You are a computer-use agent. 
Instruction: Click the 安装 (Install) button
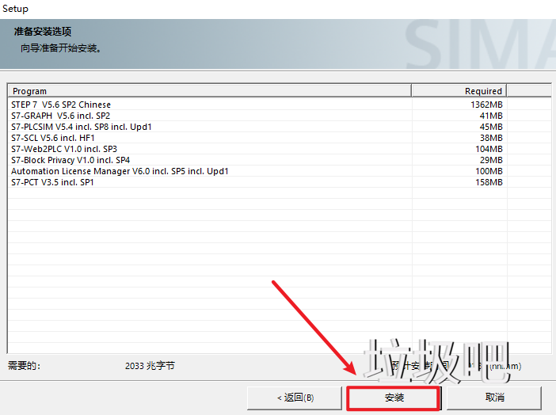click(x=394, y=398)
